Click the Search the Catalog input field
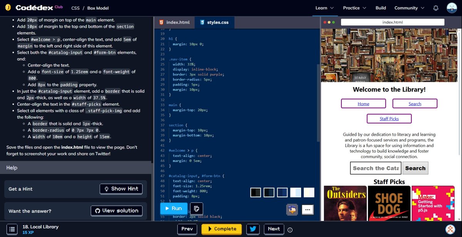The image size is (462, 237). (x=376, y=168)
